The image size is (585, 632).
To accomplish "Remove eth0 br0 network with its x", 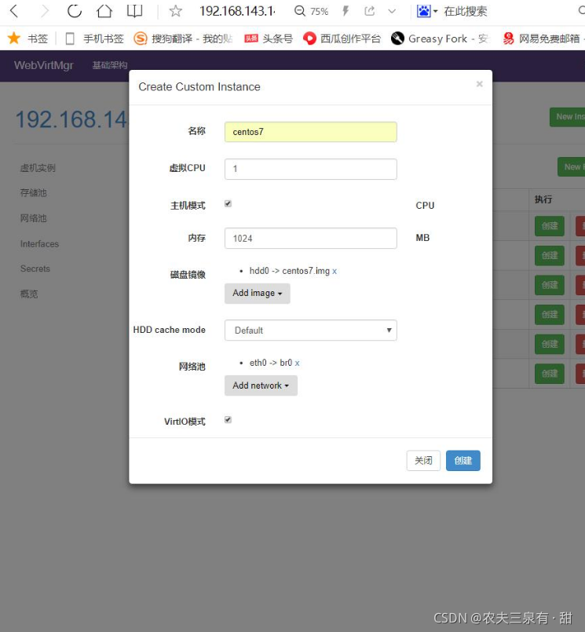I will [x=297, y=363].
